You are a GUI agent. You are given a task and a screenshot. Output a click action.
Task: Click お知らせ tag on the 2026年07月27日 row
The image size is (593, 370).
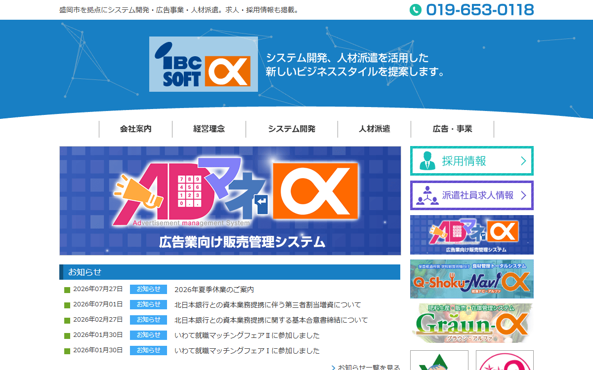148,289
